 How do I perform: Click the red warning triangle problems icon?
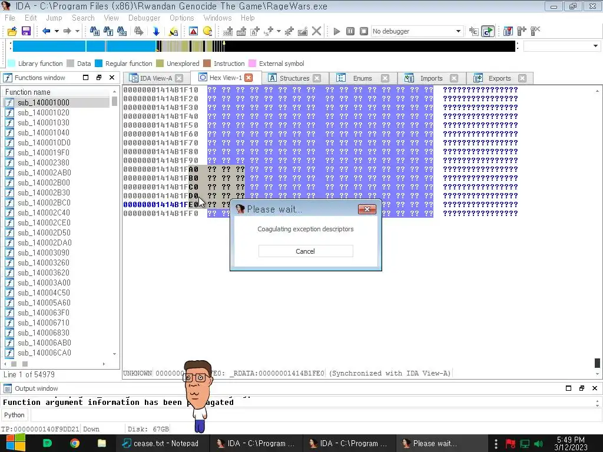point(193,31)
